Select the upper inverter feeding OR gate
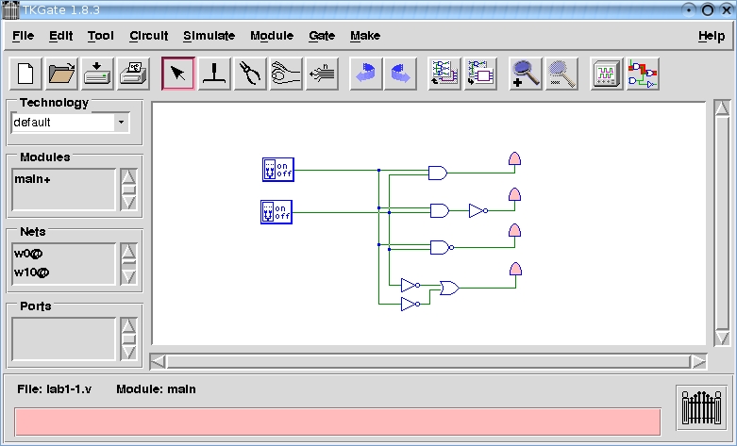Image resolution: width=737 pixels, height=446 pixels. coord(410,285)
